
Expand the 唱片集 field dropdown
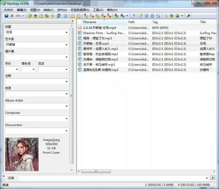pyautogui.click(x=67, y=57)
